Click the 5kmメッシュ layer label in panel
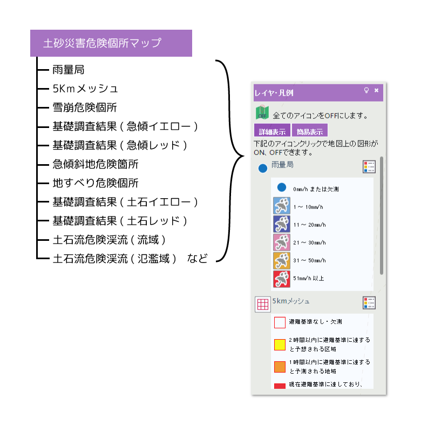The width and height of the screenshot is (421, 432). (x=291, y=301)
